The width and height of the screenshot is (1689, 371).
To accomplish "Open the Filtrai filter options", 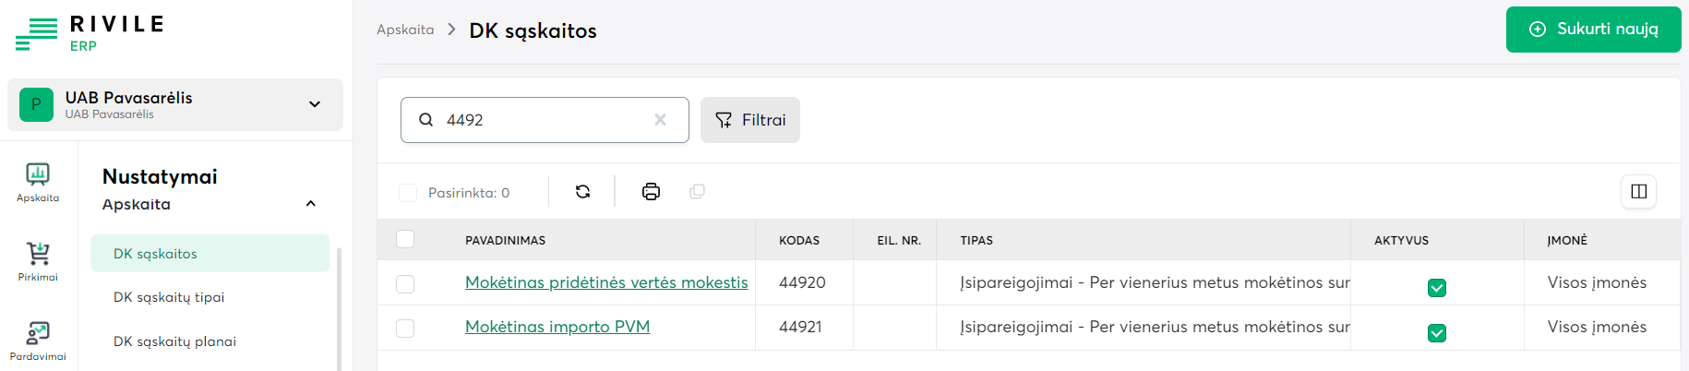I will click(x=749, y=120).
